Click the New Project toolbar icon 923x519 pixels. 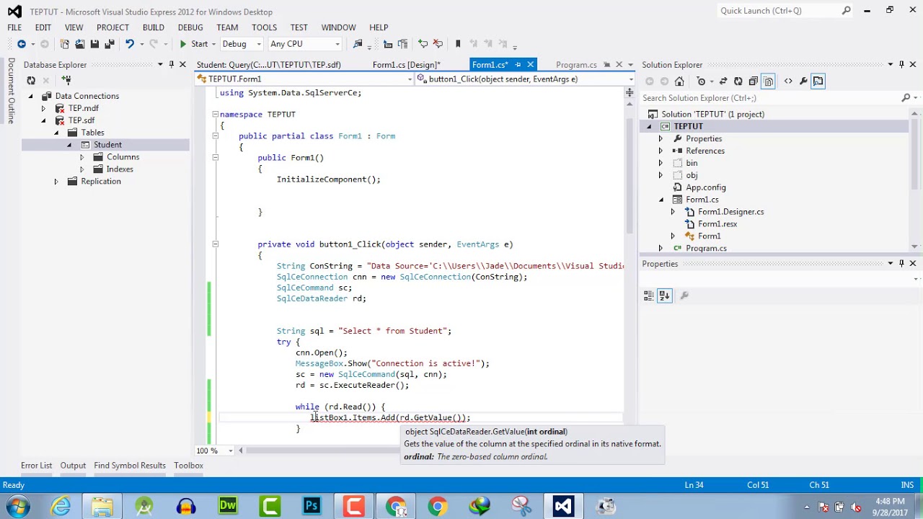click(x=64, y=44)
